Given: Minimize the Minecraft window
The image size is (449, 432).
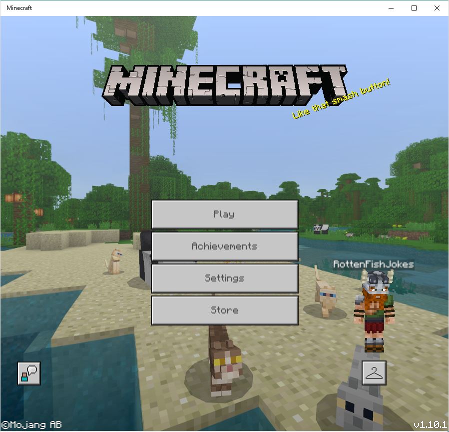Looking at the screenshot, I should [x=391, y=8].
